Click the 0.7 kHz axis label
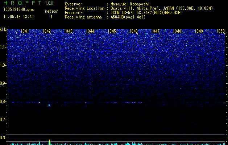Image resolution: width=228 pixels, height=145 pixels. pos(3,120)
